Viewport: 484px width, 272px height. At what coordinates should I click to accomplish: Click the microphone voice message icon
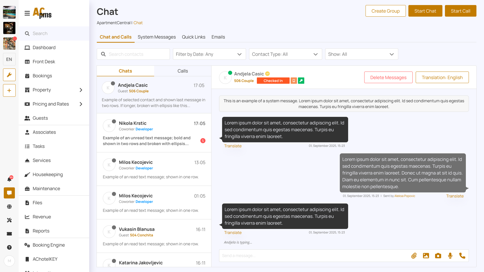pos(450,256)
